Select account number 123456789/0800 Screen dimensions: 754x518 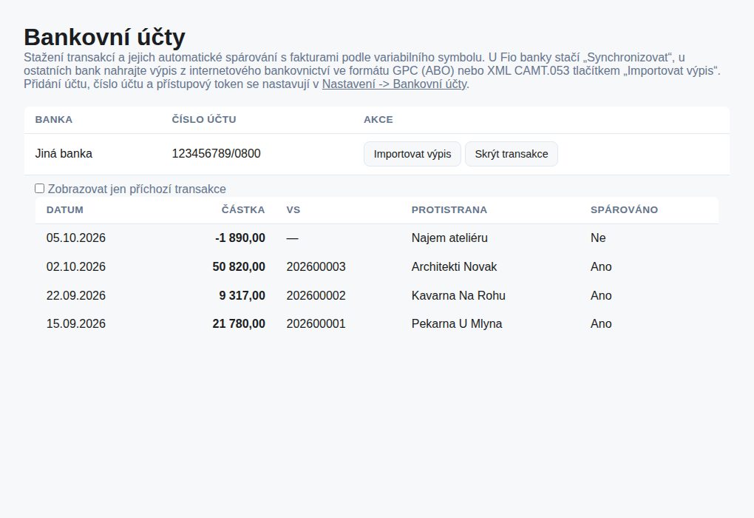[x=217, y=154]
